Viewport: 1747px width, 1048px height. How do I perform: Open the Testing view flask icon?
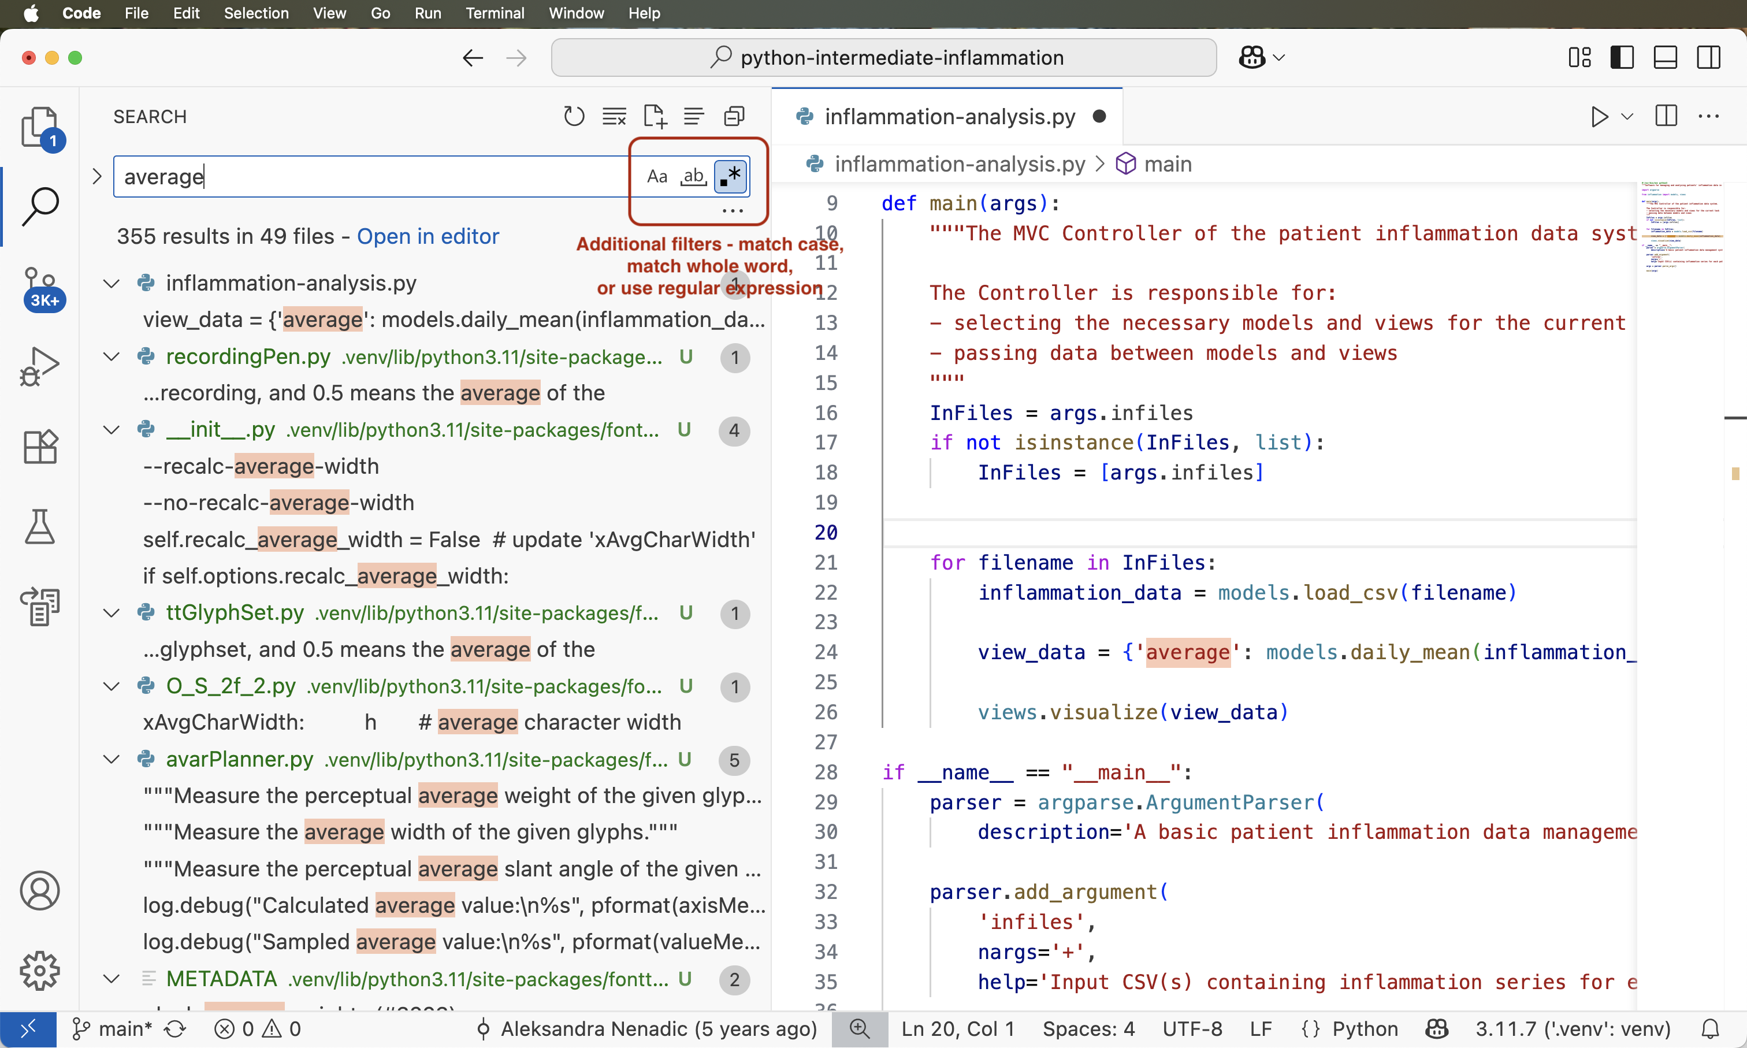tap(40, 527)
